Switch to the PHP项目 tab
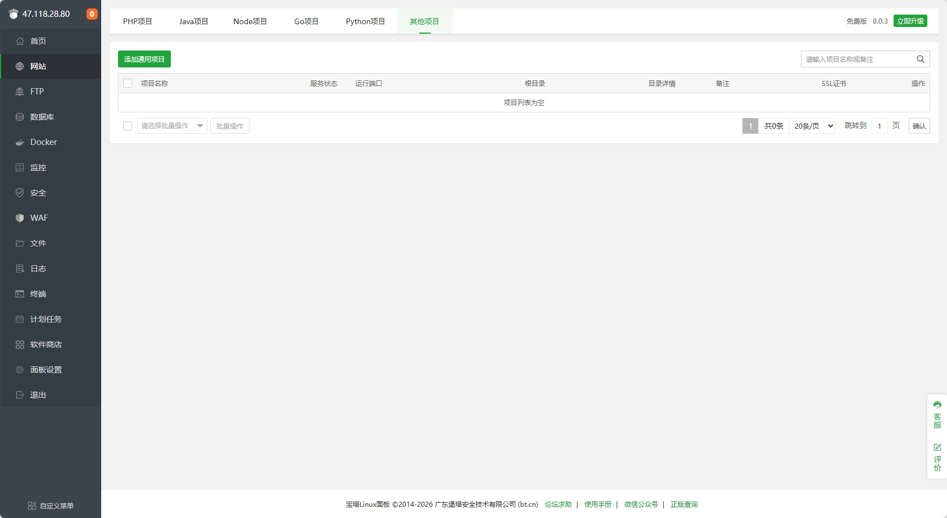Screen dimensions: 947x518 [138, 21]
